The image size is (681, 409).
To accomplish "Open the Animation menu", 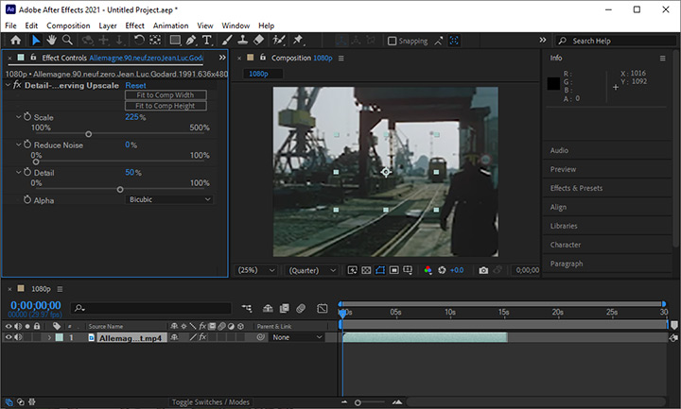I will 170,26.
